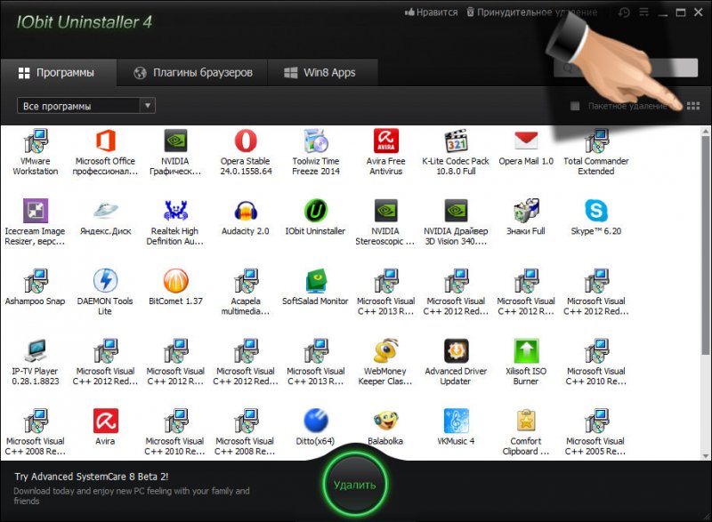Open the Win8 Apps tab
This screenshot has width=712, height=522.
coord(322,73)
